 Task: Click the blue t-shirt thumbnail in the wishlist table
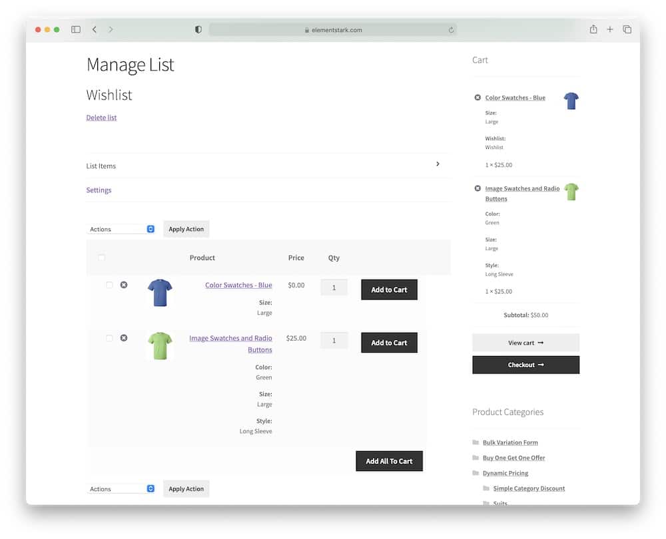[160, 292]
